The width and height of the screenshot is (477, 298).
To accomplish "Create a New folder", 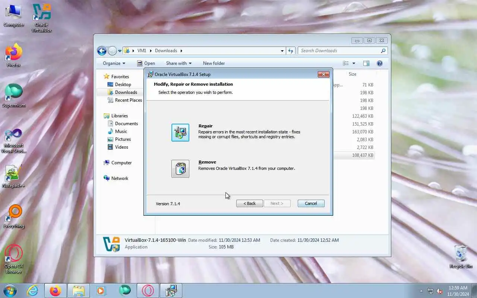I will [x=214, y=63].
